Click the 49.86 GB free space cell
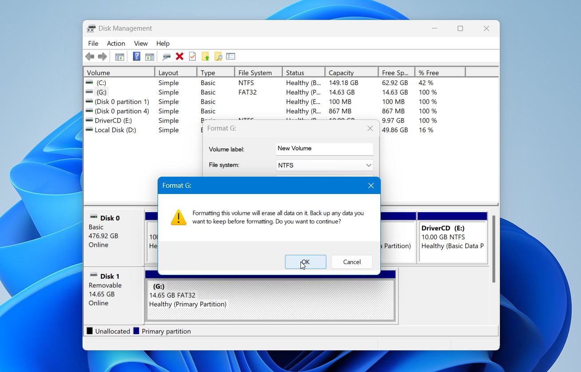This screenshot has width=581, height=372. (395, 130)
